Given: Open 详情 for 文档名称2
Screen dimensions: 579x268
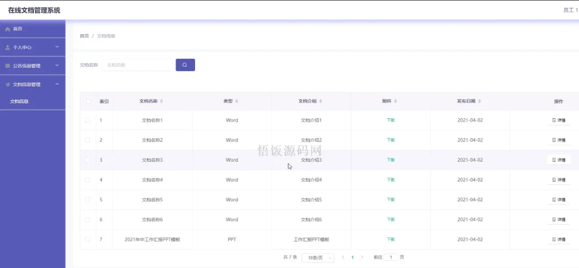Looking at the screenshot, I should click(559, 140).
